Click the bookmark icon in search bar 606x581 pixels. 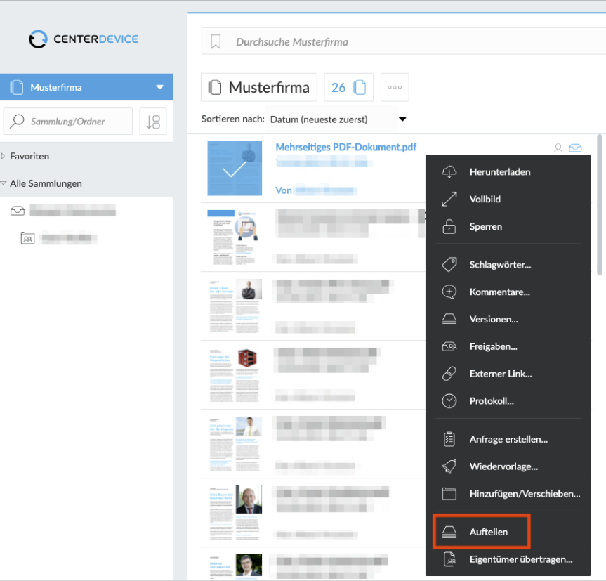(x=216, y=41)
